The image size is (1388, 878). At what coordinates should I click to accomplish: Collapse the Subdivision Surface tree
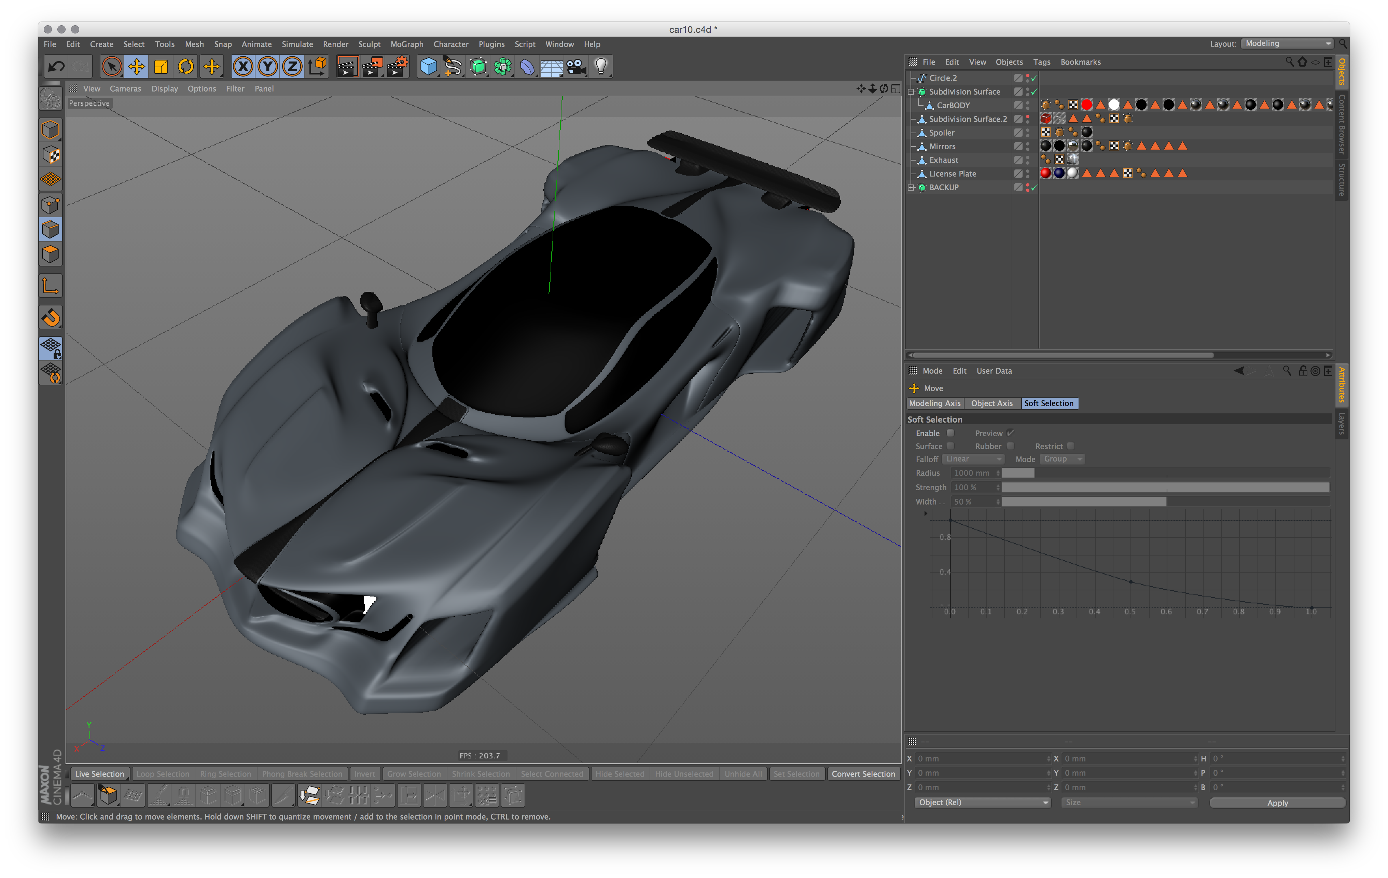911,92
